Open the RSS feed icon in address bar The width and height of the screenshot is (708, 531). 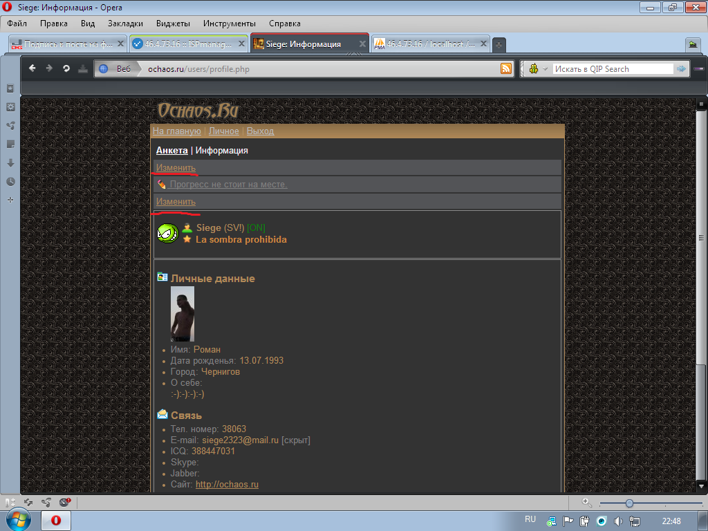coord(505,68)
